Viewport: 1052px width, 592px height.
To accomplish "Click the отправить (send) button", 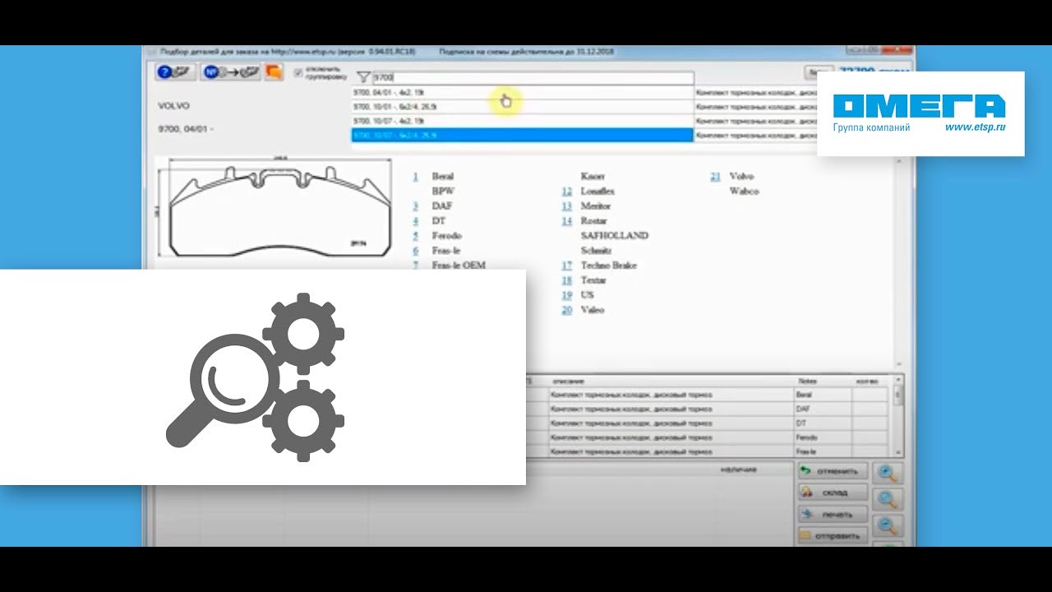I will (833, 535).
